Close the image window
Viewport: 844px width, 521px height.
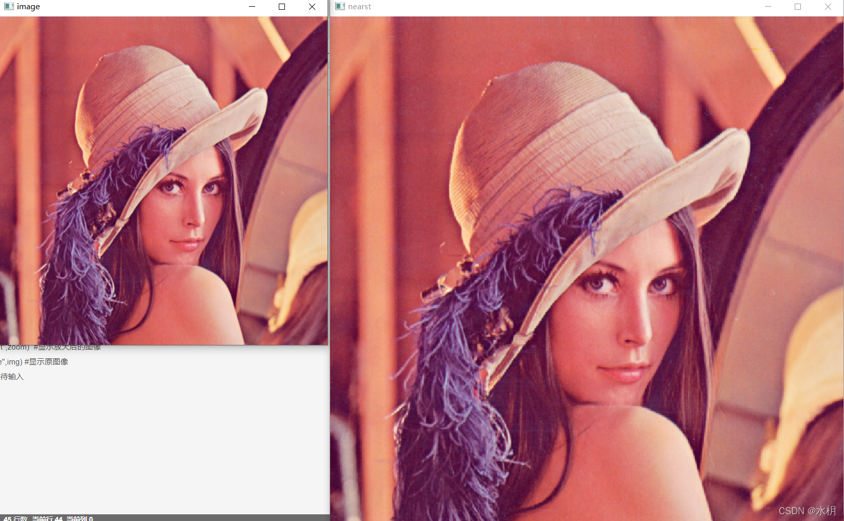click(312, 7)
